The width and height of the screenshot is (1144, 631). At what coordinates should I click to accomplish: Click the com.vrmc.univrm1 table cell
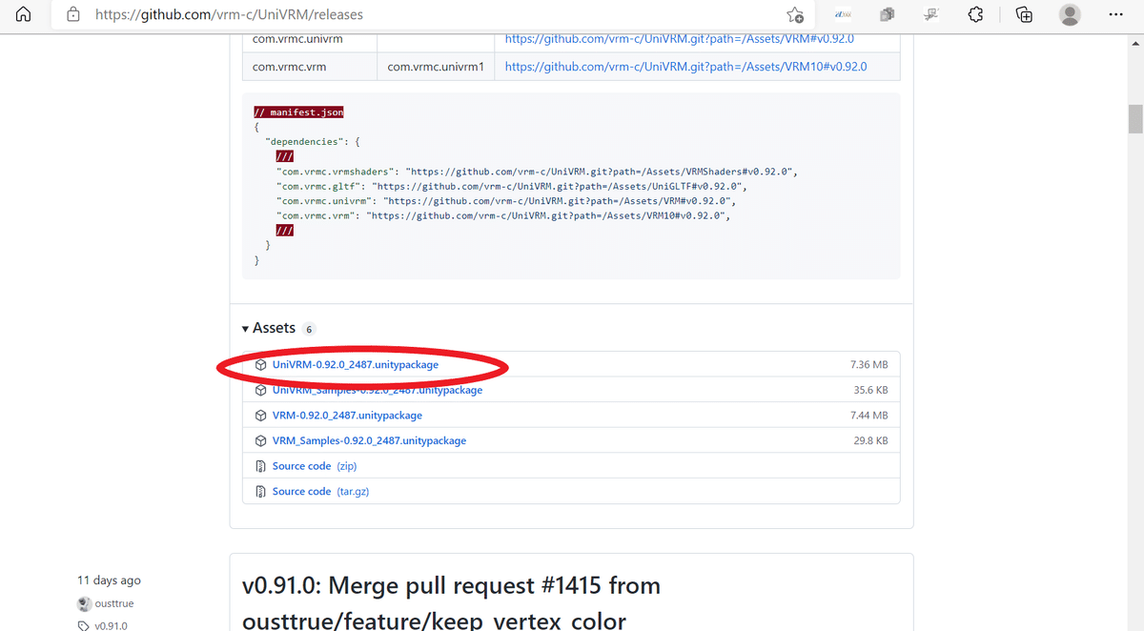pyautogui.click(x=436, y=67)
